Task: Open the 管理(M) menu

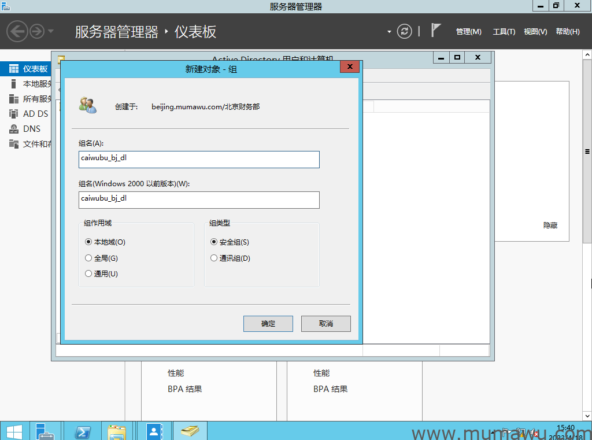Action: (x=468, y=32)
